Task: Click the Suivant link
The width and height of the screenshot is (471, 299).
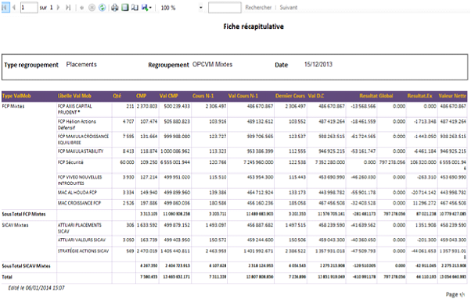Action: pos(289,8)
